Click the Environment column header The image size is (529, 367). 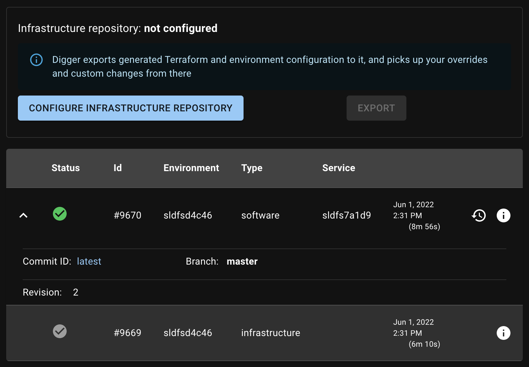click(191, 168)
